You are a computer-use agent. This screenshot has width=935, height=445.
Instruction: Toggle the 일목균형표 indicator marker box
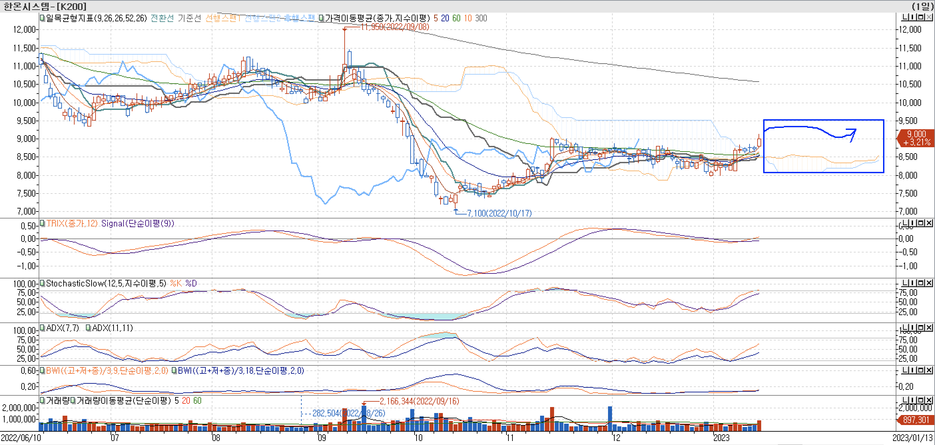(43, 18)
